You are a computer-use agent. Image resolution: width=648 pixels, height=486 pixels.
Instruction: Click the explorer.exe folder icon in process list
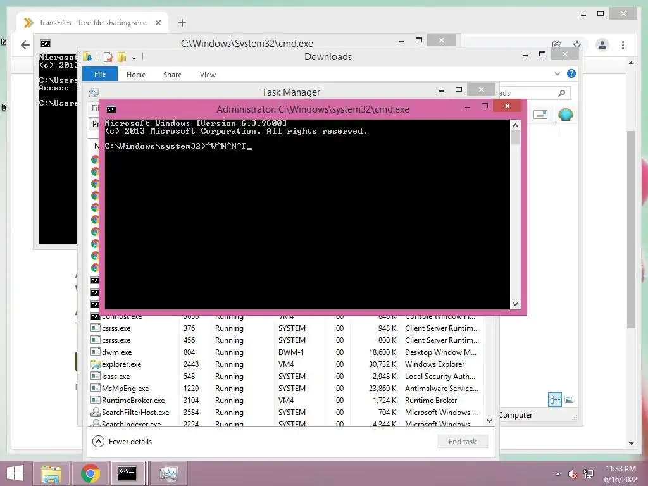click(x=96, y=364)
